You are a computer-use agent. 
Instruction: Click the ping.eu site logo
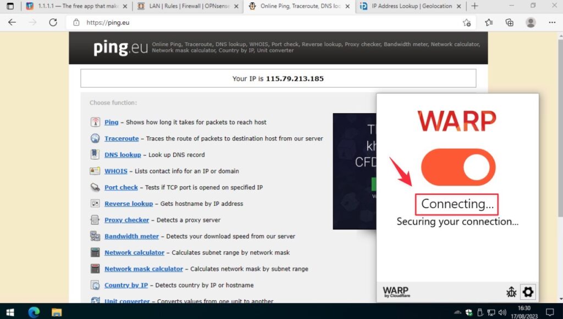(x=120, y=48)
